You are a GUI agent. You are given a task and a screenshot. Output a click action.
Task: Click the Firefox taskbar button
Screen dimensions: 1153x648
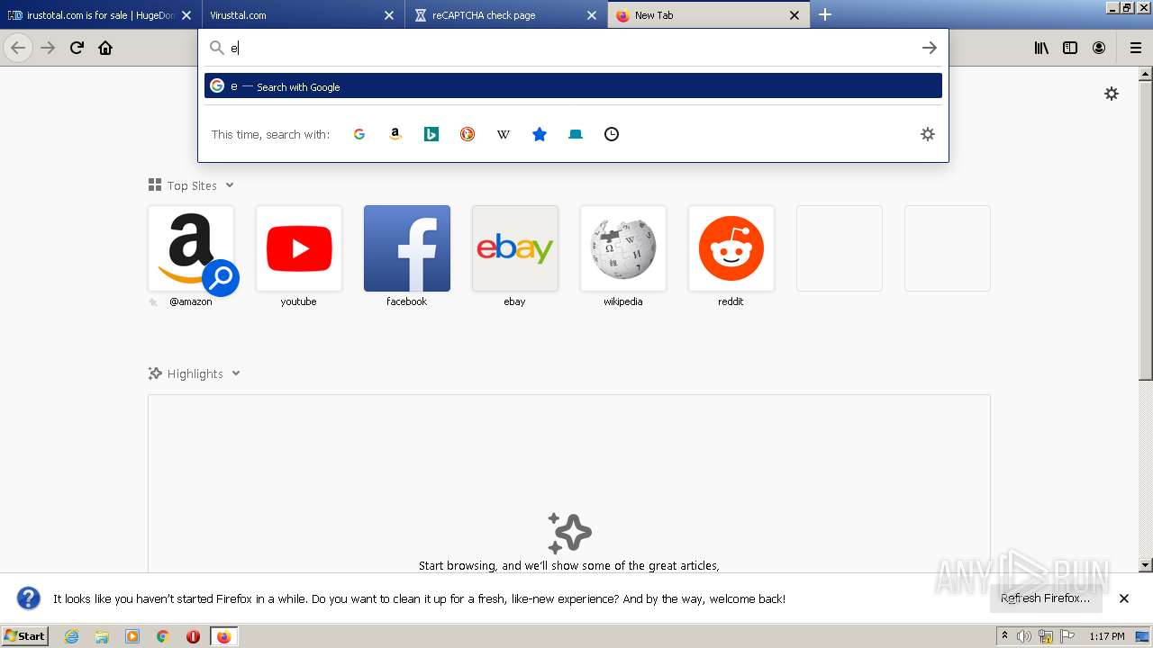tap(223, 636)
